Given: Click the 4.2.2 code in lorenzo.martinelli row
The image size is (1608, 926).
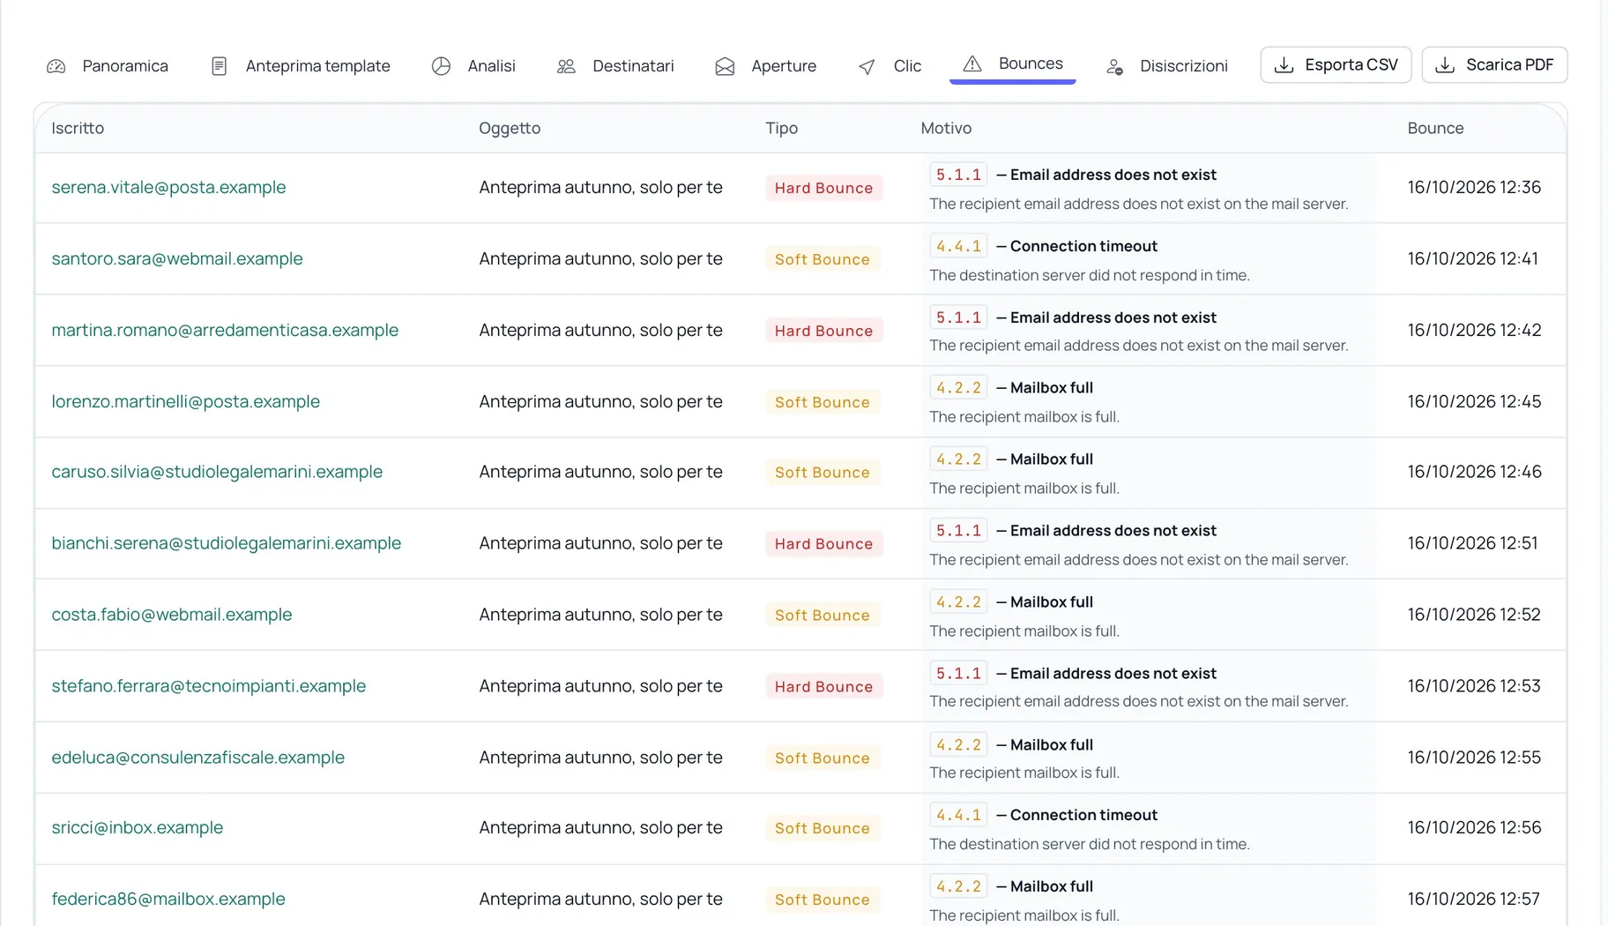Looking at the screenshot, I should 958,388.
